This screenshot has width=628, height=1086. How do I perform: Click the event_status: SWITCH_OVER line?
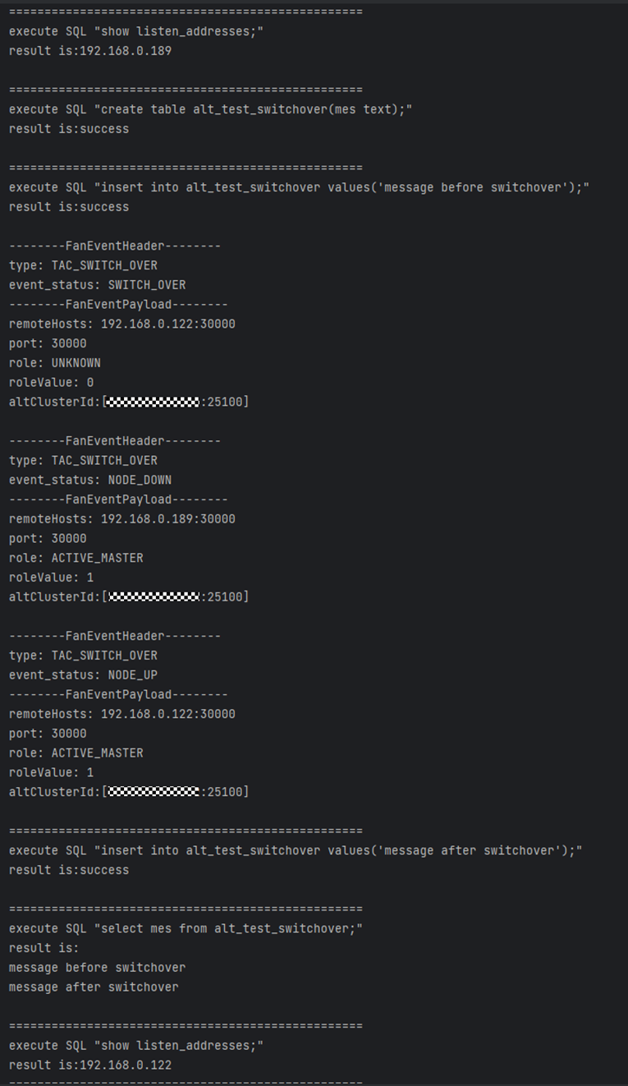point(98,285)
